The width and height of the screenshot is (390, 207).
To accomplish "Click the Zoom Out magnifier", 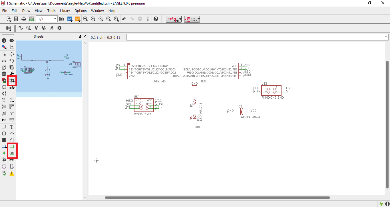I will 100,19.
